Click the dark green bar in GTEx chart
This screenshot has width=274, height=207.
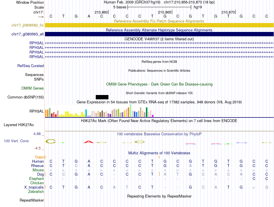147,112
